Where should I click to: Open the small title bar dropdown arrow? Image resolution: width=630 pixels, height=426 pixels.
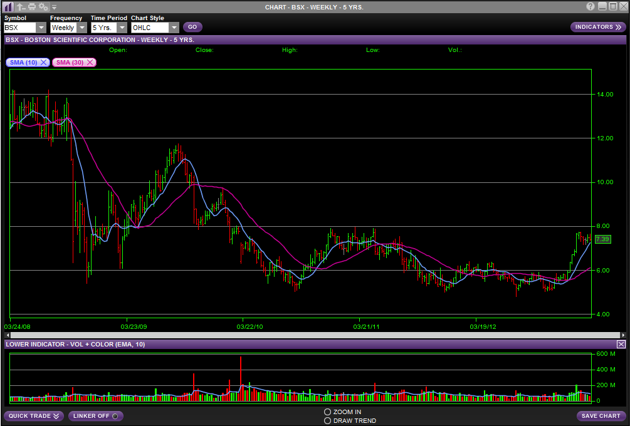55,7
